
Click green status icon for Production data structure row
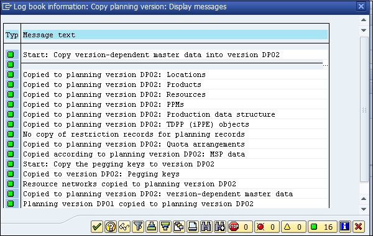(11, 114)
